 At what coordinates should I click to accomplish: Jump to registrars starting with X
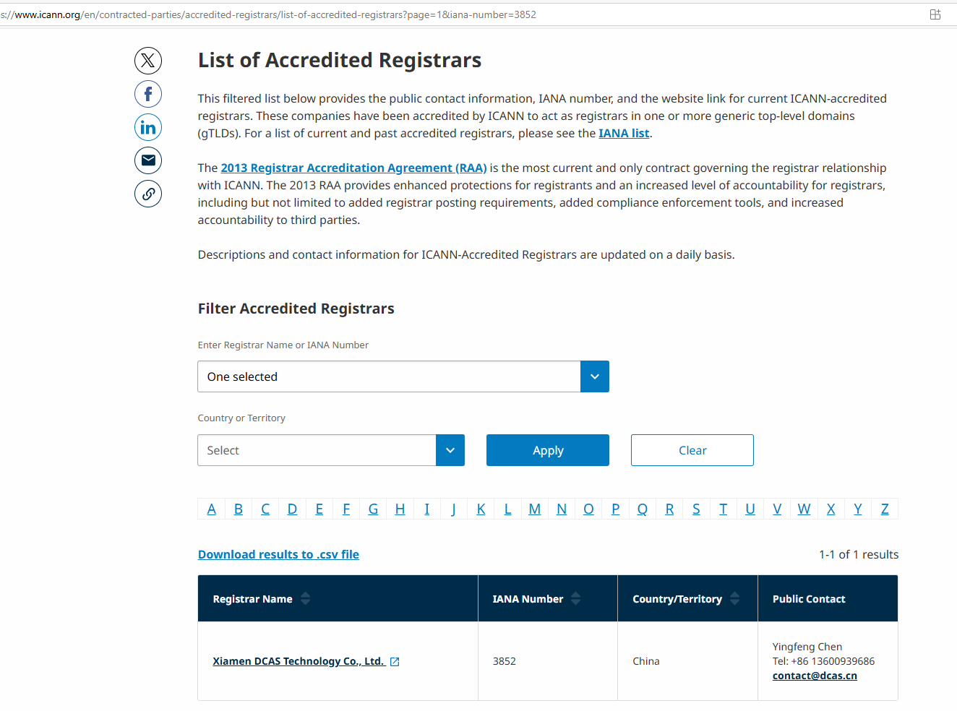coord(831,509)
